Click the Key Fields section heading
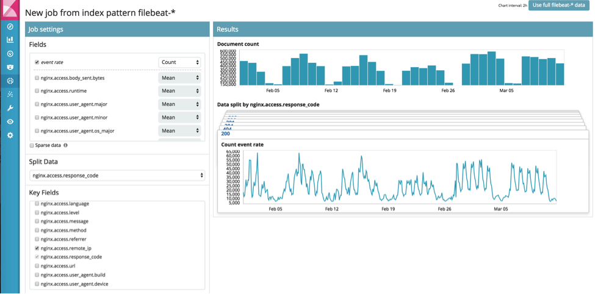 (x=44, y=193)
